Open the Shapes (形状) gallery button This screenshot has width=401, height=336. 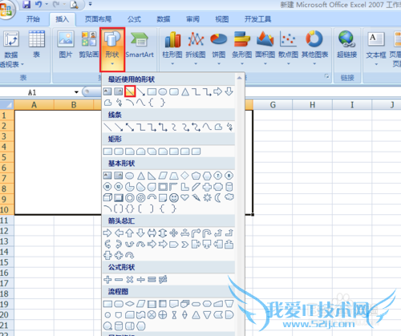pos(112,50)
